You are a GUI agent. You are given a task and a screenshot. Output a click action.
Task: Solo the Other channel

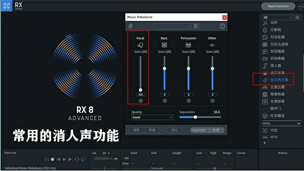pyautogui.click(x=213, y=101)
